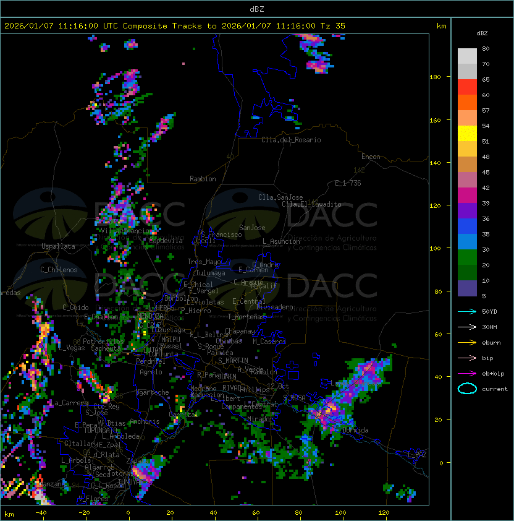The height and width of the screenshot is (521, 514).
Task: Select the Clla.SanJose map label
Action: 280,197
